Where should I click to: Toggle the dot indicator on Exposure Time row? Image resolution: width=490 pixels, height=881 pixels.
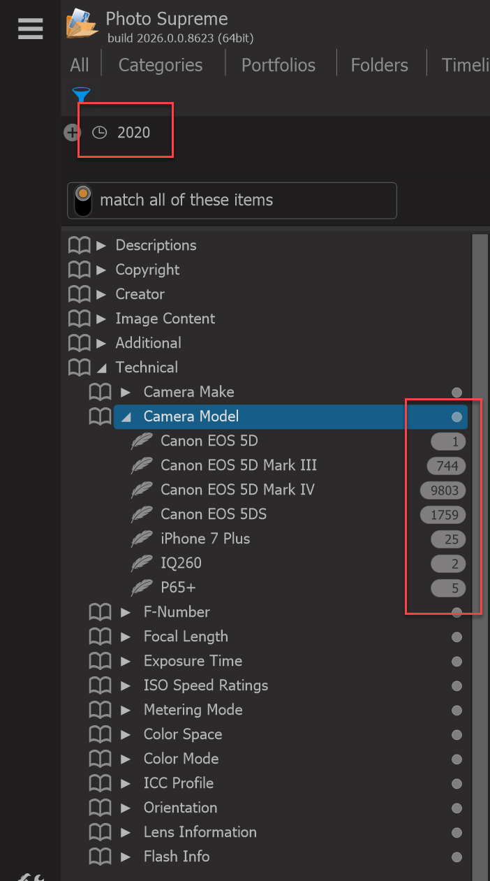(457, 662)
